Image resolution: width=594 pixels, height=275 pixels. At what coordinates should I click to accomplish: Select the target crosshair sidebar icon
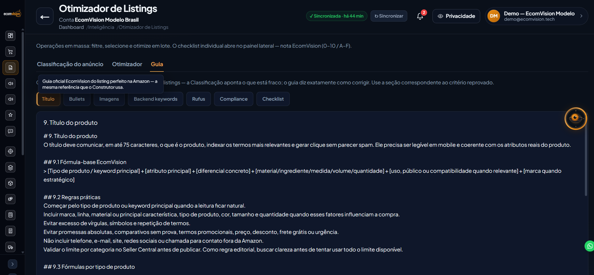[10, 151]
